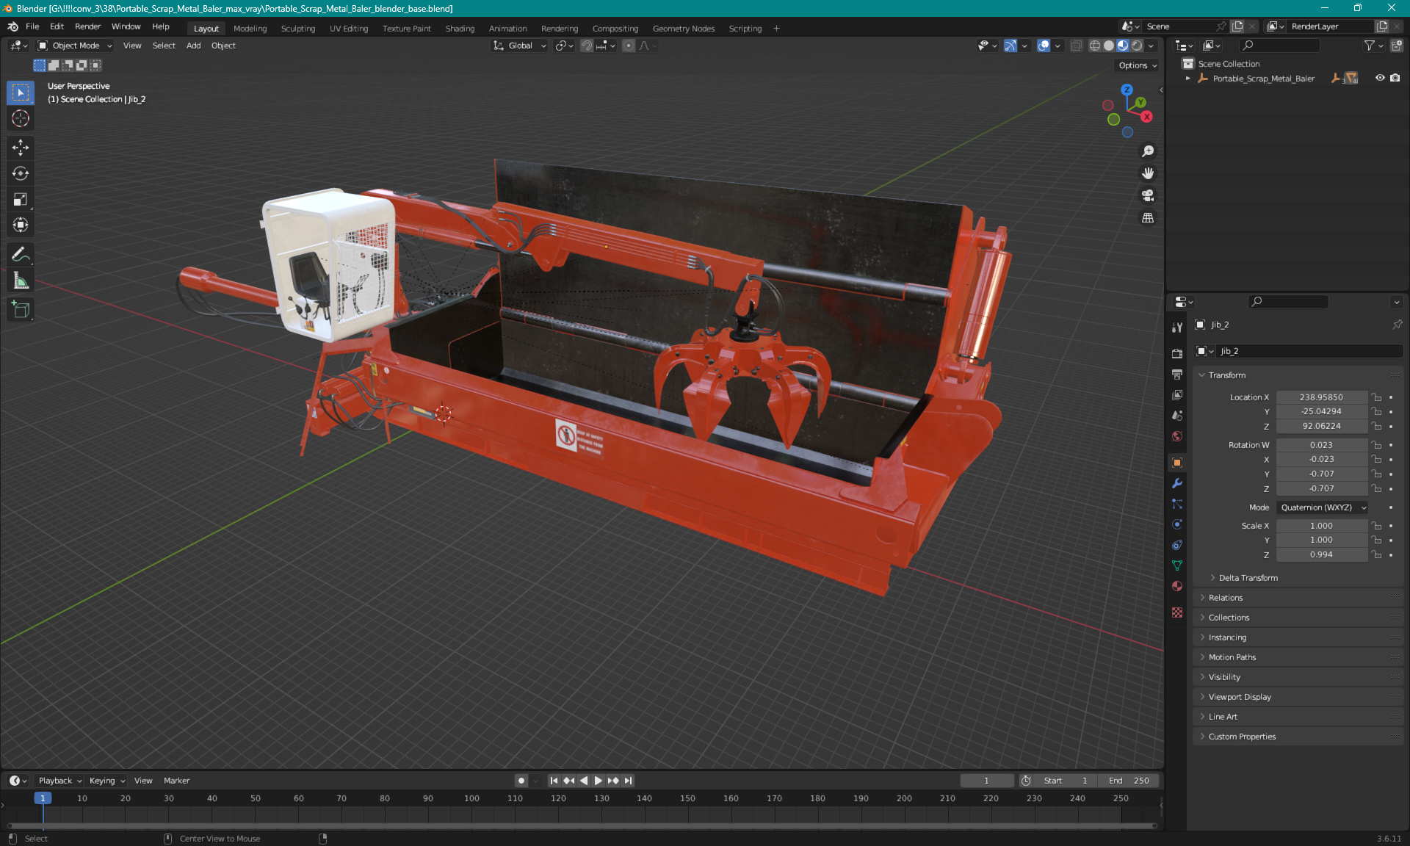The height and width of the screenshot is (846, 1410).
Task: Open the Scene properties tab
Action: 1177,415
